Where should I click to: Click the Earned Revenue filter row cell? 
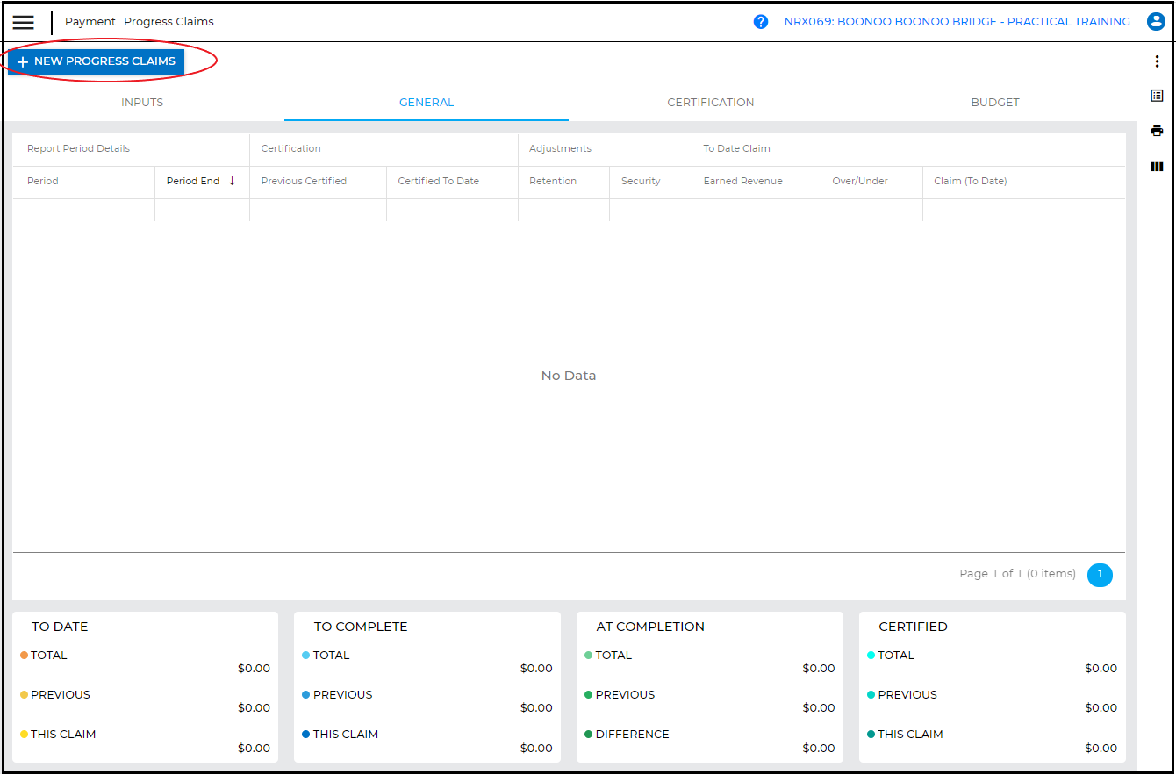[757, 210]
